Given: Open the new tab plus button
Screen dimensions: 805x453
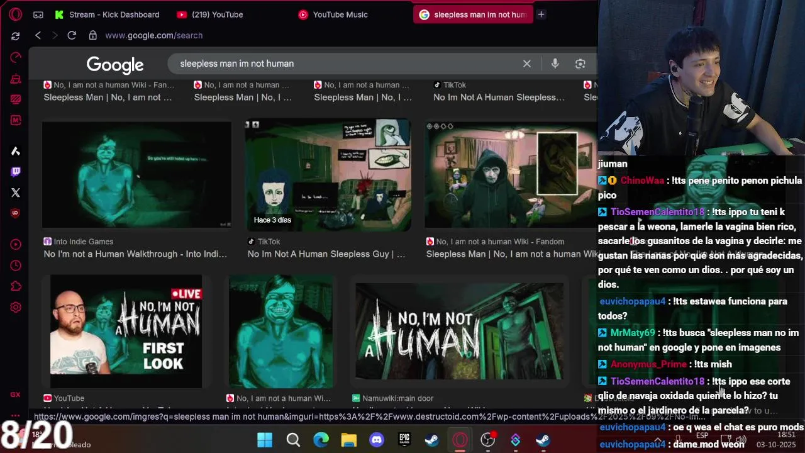Looking at the screenshot, I should [x=541, y=14].
